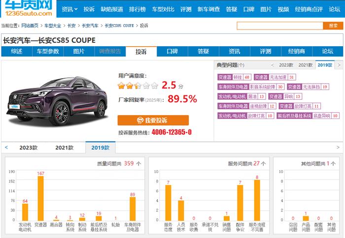Open 评测 in the top navigation bar
345x238 pixels.
(186, 9)
